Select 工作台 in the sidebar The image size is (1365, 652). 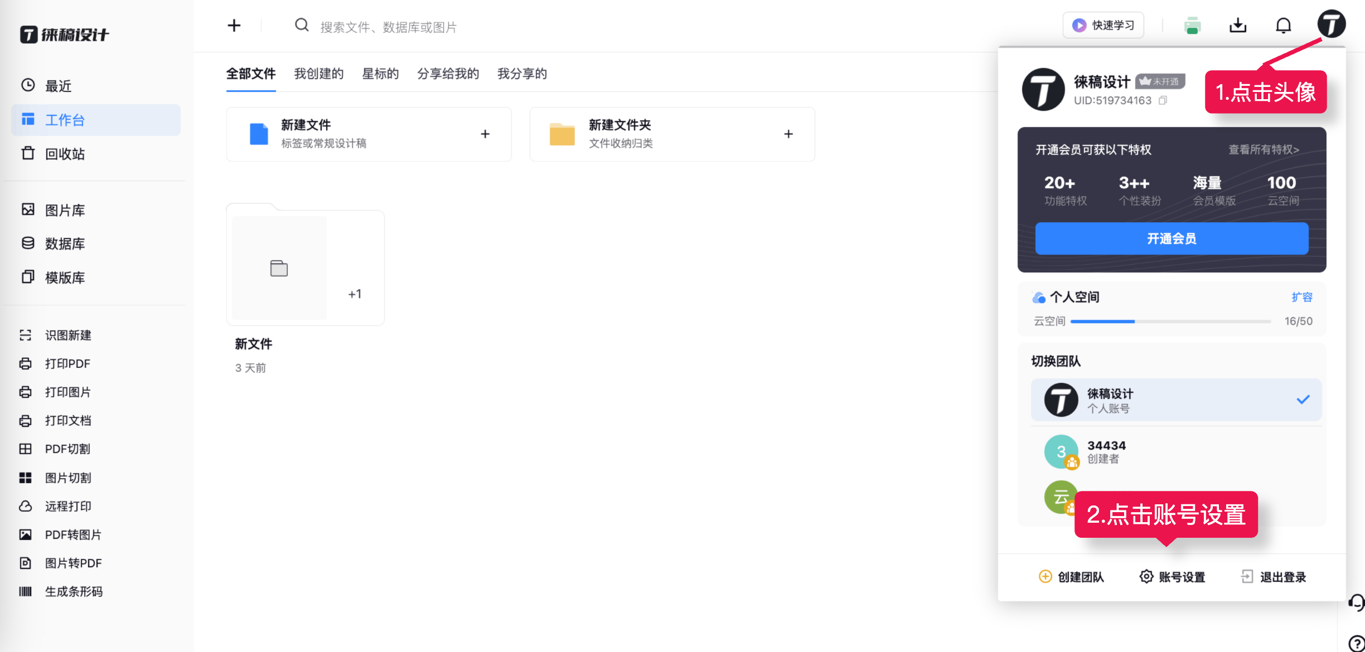96,120
